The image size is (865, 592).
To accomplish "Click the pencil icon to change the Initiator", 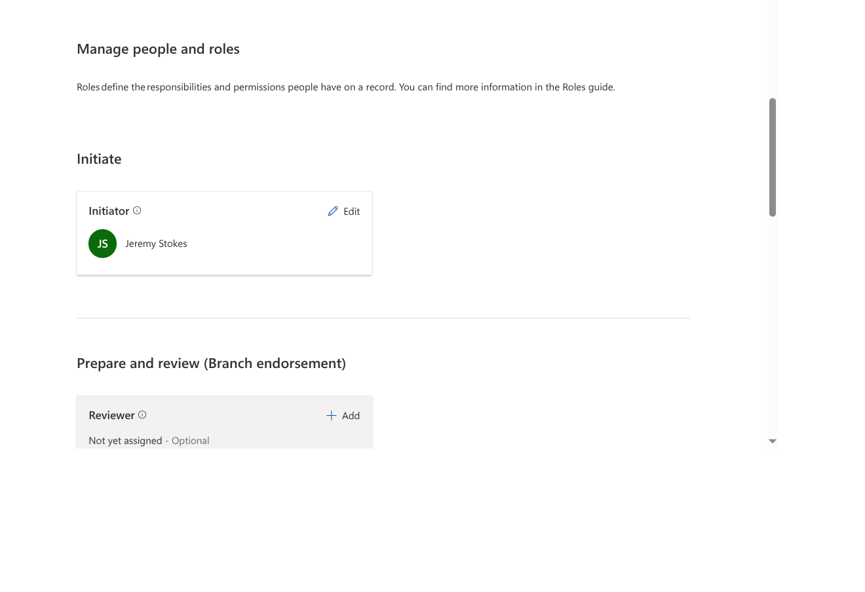I will click(334, 211).
